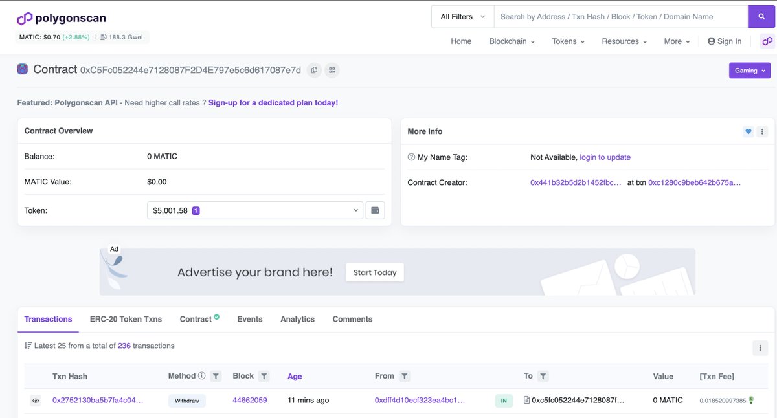Click the sort icon beside Latest 25
Image resolution: width=777 pixels, height=418 pixels.
(x=28, y=346)
